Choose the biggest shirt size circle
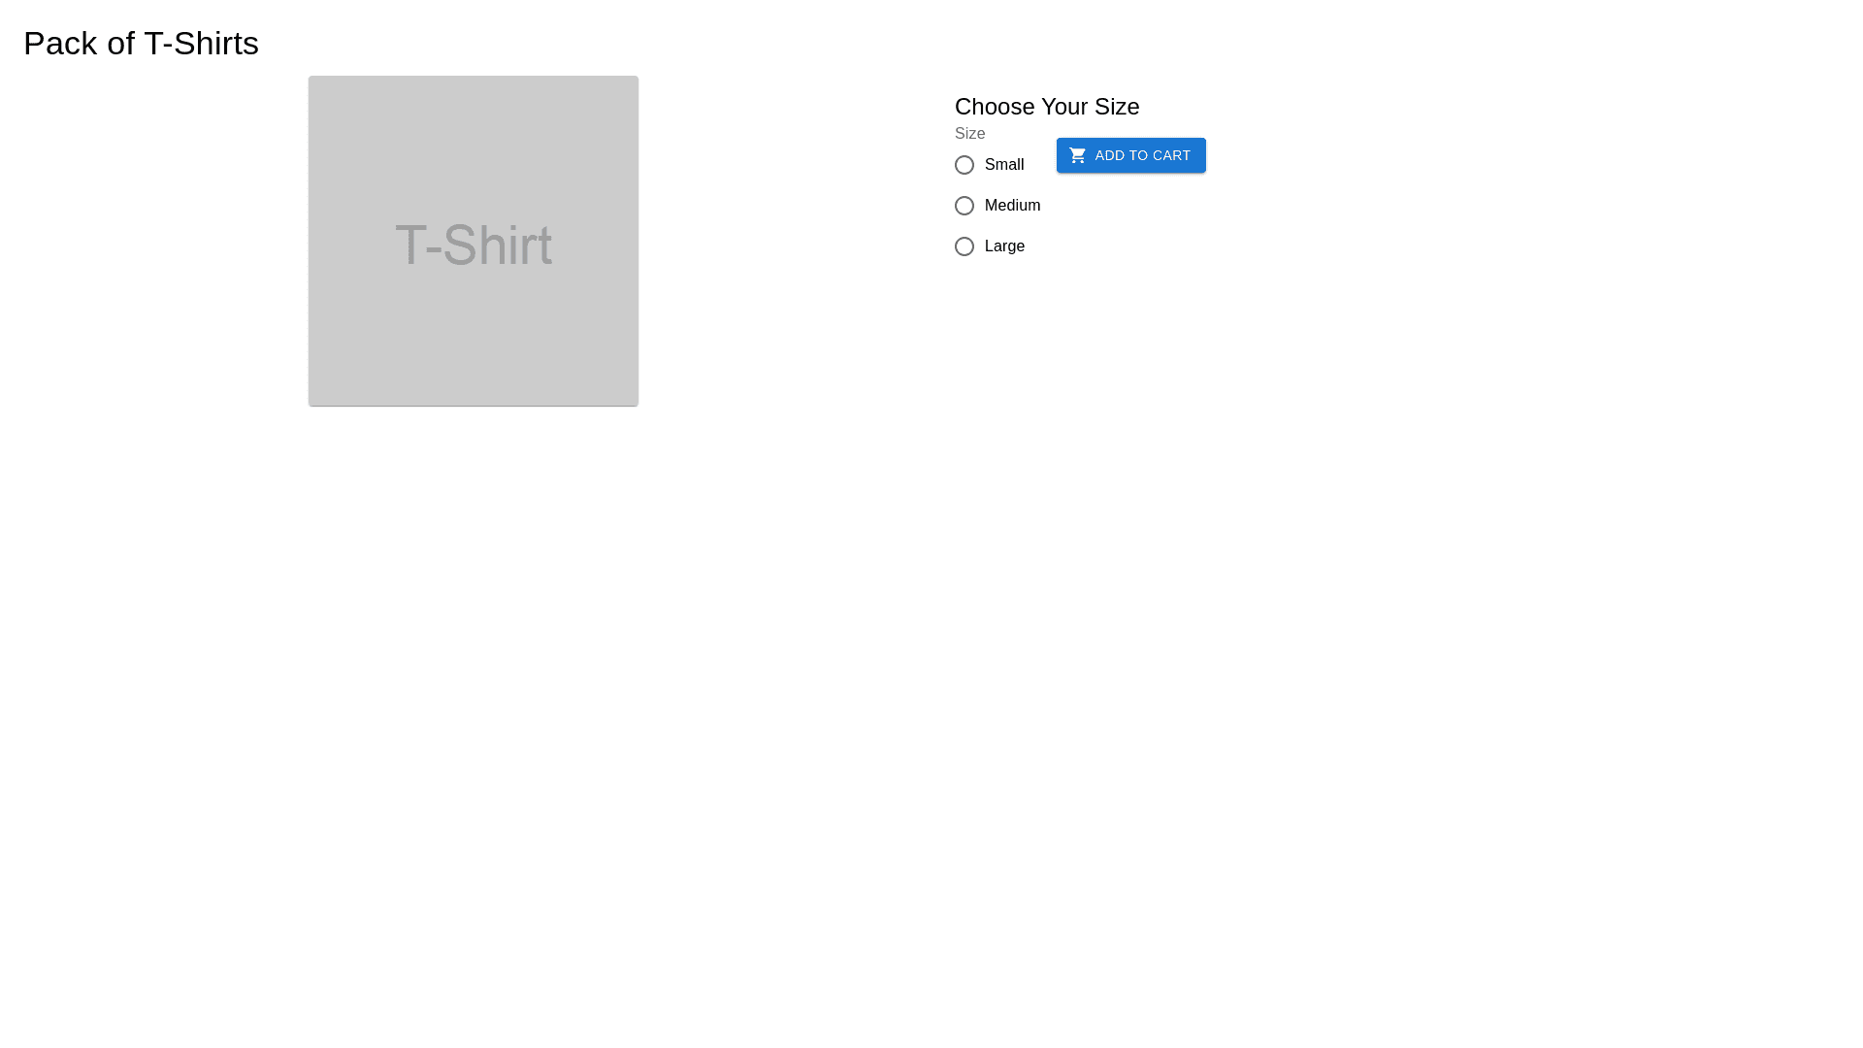The image size is (1863, 1048). 964,246
